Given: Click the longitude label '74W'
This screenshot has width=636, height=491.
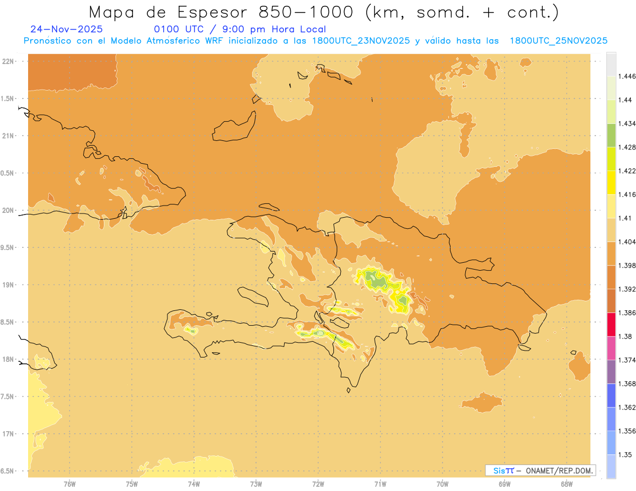Looking at the screenshot, I should tap(194, 484).
